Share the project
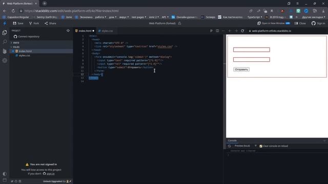Image resolution: width=328 pixels, height=184 pixels. pos(50,24)
